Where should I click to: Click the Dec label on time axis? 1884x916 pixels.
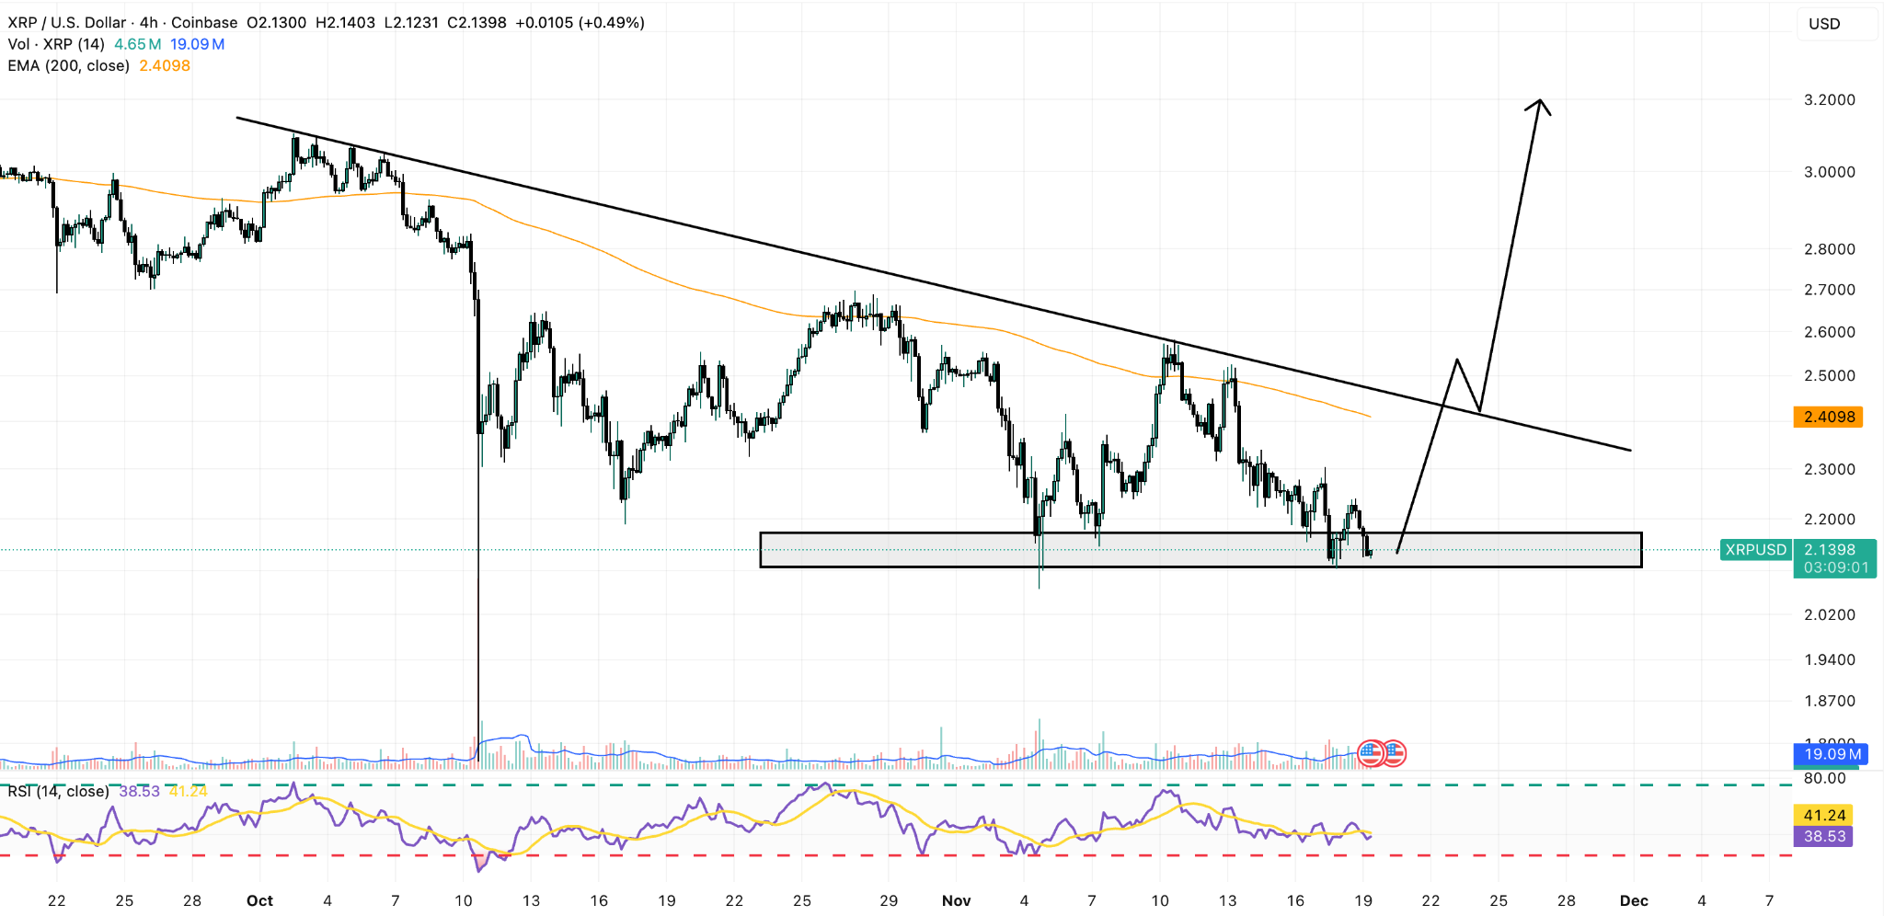1634,900
